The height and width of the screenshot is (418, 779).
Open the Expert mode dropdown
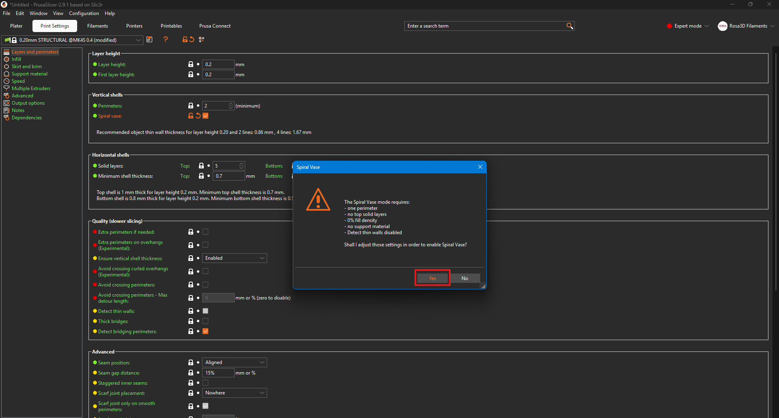coord(688,26)
